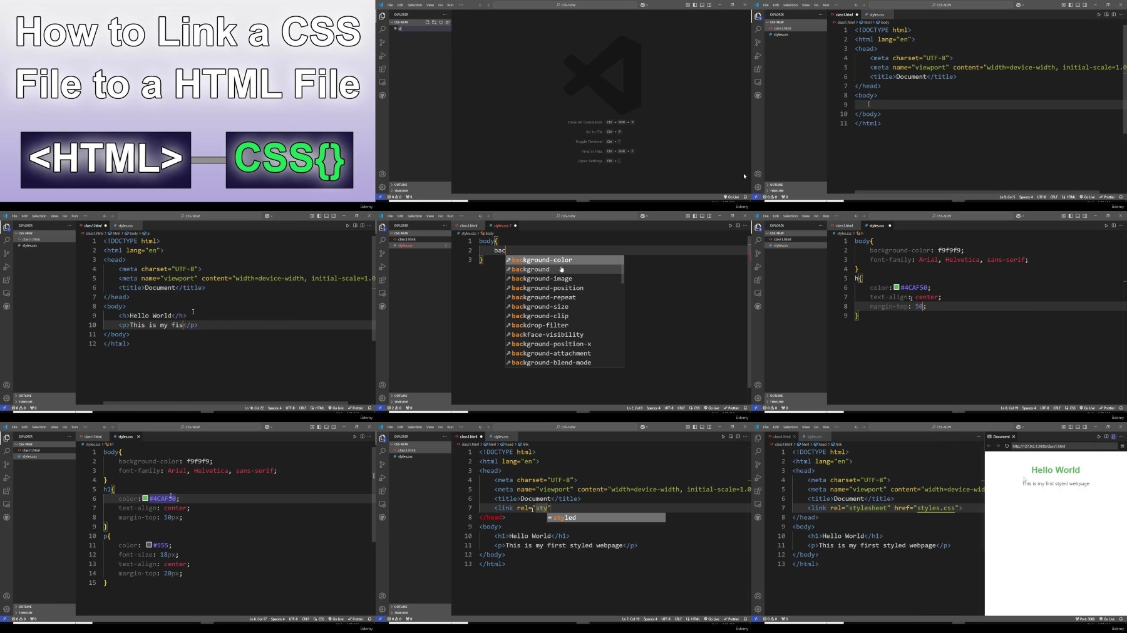
Task: Go back in browser preview panel
Action: click(x=989, y=446)
